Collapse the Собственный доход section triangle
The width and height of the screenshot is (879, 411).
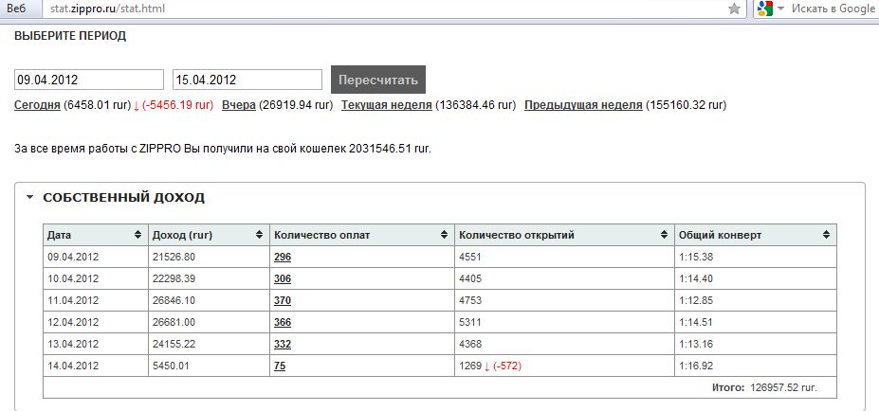point(30,197)
